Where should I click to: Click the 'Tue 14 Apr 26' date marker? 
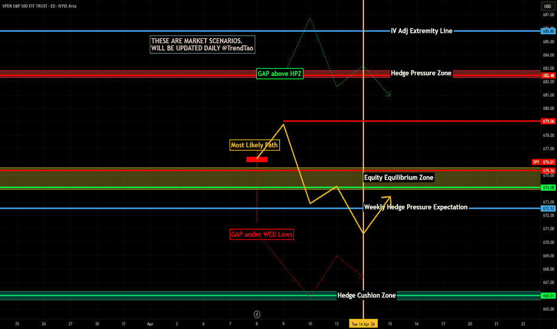363,323
